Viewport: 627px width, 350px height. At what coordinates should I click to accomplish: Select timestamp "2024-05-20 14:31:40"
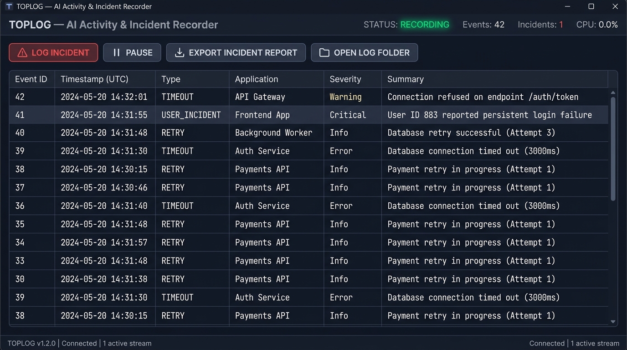104,206
